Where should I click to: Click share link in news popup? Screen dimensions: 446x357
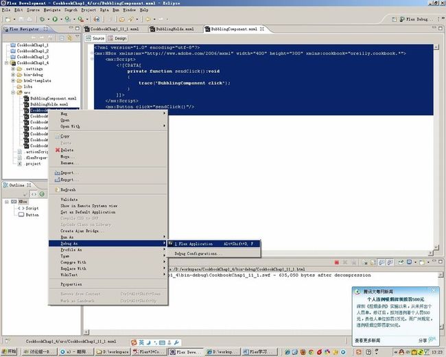click(423, 341)
